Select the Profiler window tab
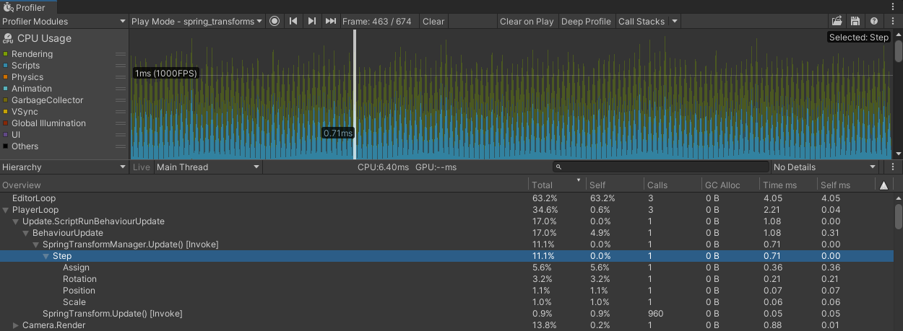This screenshot has height=331, width=903. 24,7
